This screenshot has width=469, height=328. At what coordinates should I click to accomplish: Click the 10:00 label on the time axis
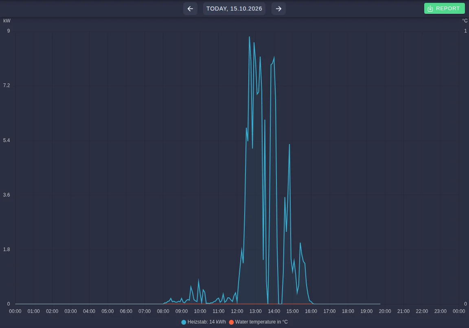click(x=200, y=311)
